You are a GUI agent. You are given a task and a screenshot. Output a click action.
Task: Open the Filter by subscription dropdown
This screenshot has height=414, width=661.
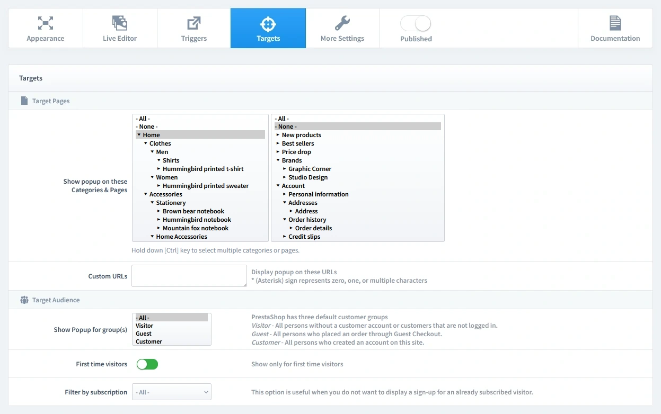(171, 392)
